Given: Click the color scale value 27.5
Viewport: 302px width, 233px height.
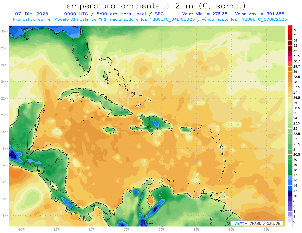Looking at the screenshot, I should [x=297, y=87].
